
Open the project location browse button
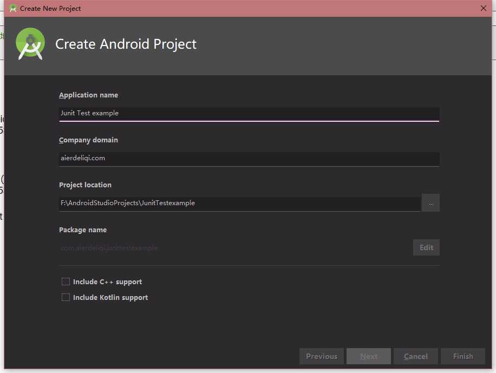430,203
